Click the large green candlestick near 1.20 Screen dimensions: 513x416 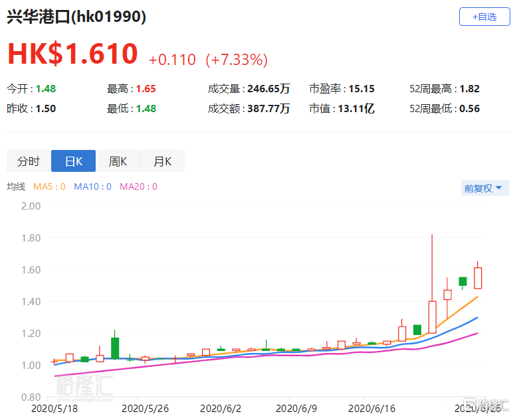tap(115, 348)
